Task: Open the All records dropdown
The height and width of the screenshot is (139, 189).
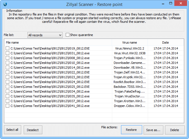Action: click(45, 35)
